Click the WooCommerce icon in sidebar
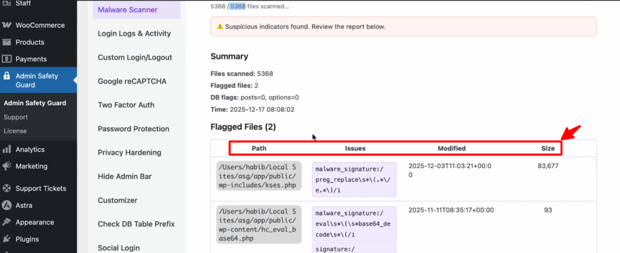This screenshot has height=253, width=620. pyautogui.click(x=7, y=25)
